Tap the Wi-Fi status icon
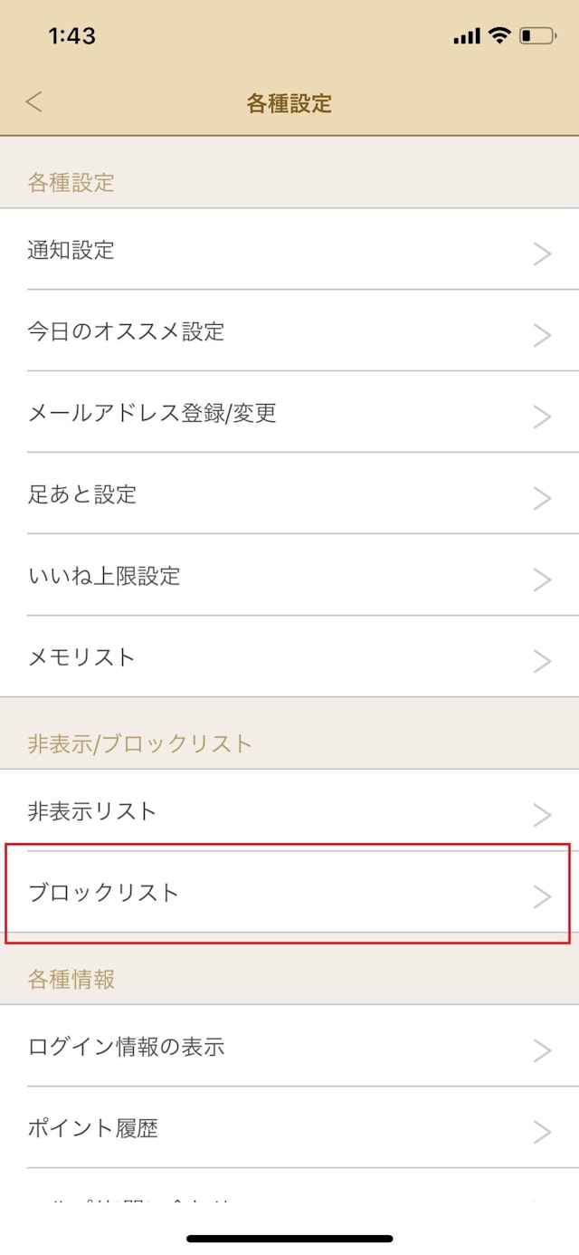 pyautogui.click(x=498, y=36)
